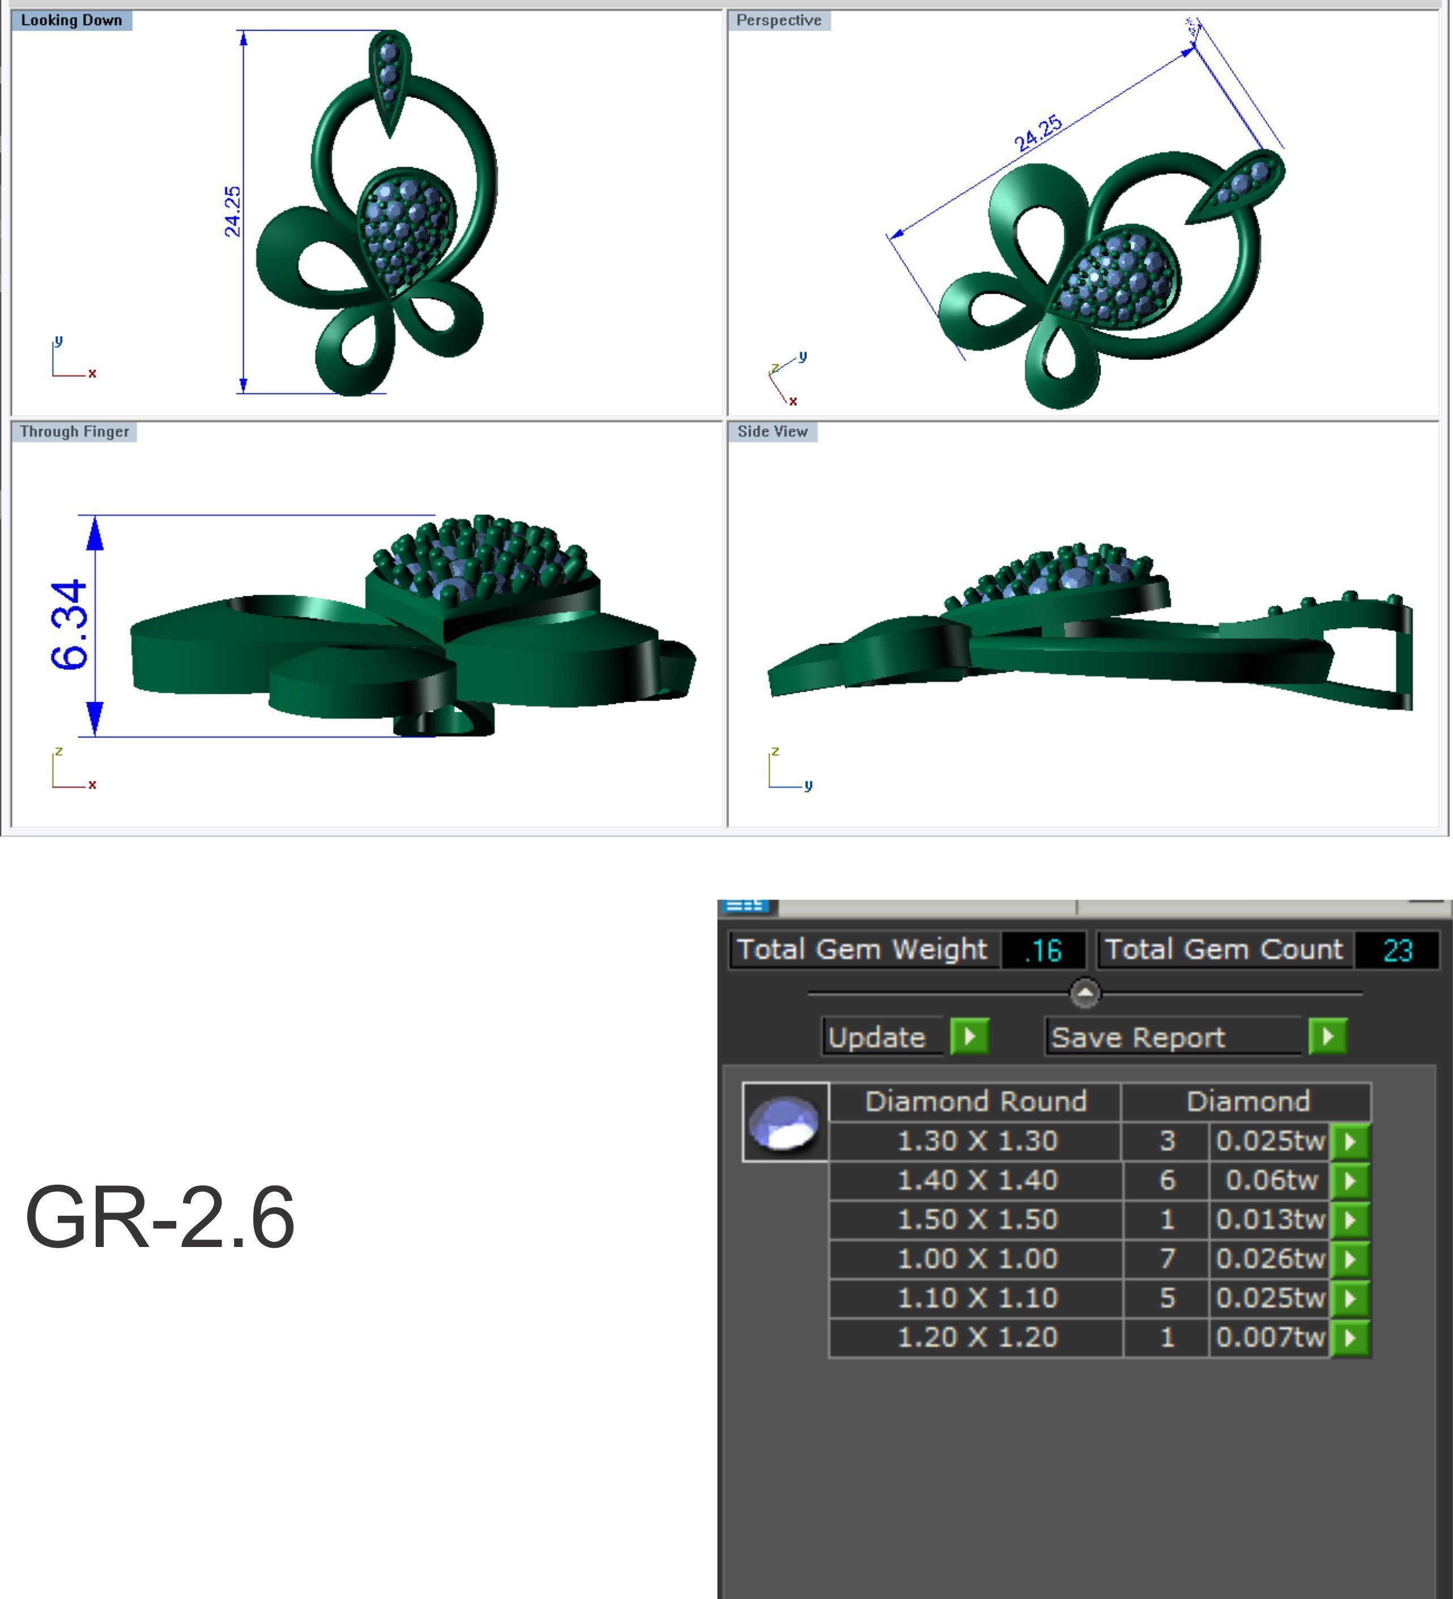
Task: Click the 0.026tw weight cell
Action: pos(1271,1259)
